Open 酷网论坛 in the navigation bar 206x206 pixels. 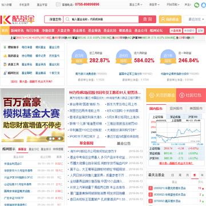point(156,30)
